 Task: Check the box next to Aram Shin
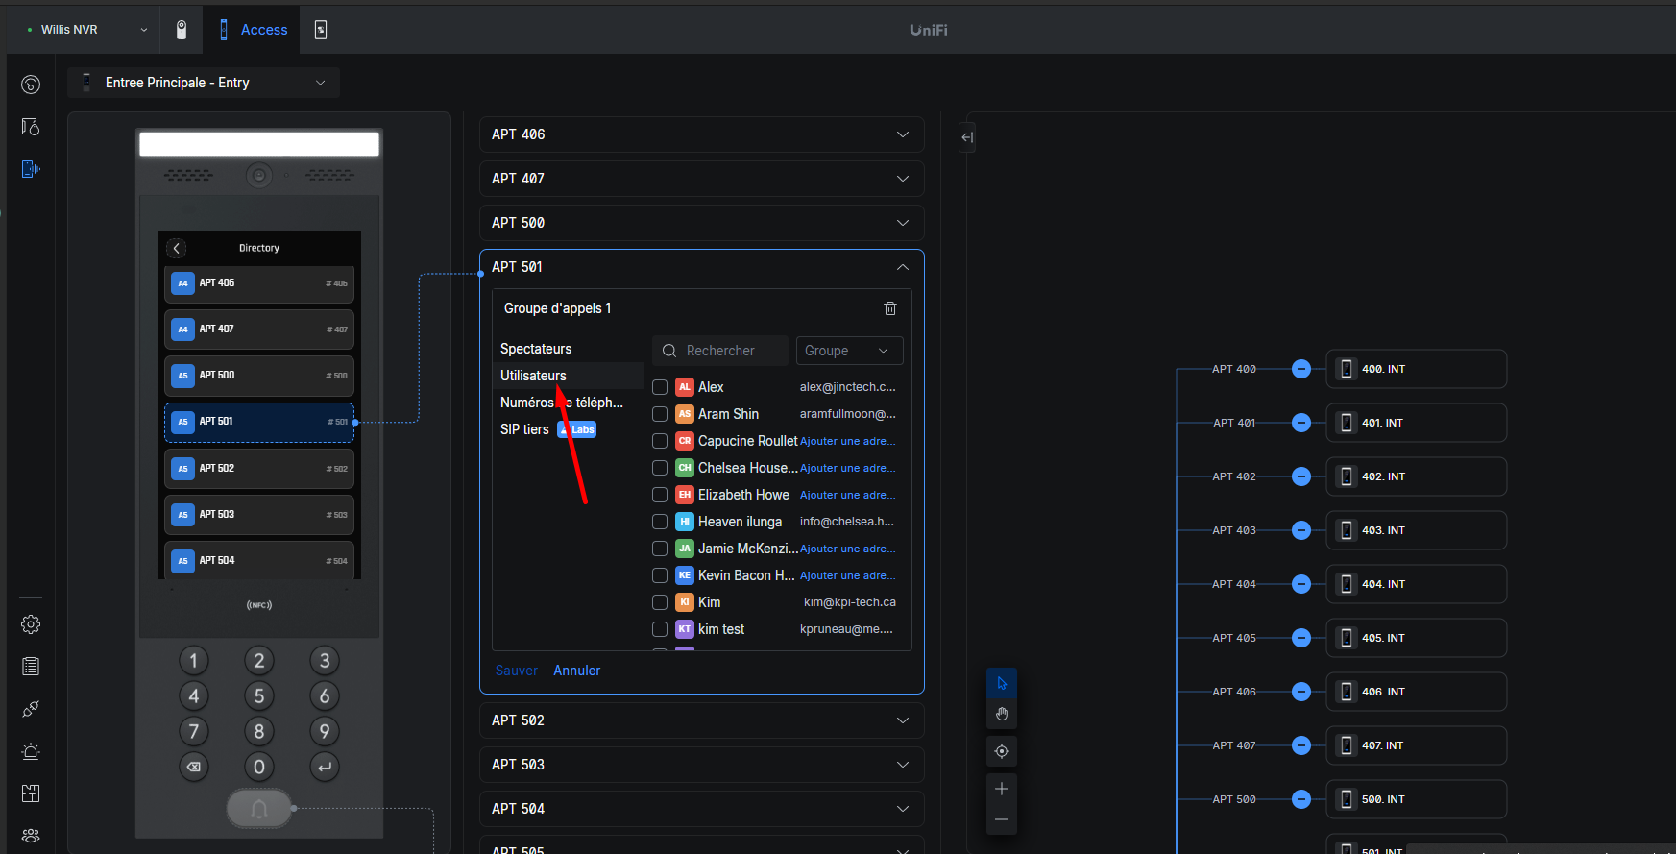tap(660, 414)
